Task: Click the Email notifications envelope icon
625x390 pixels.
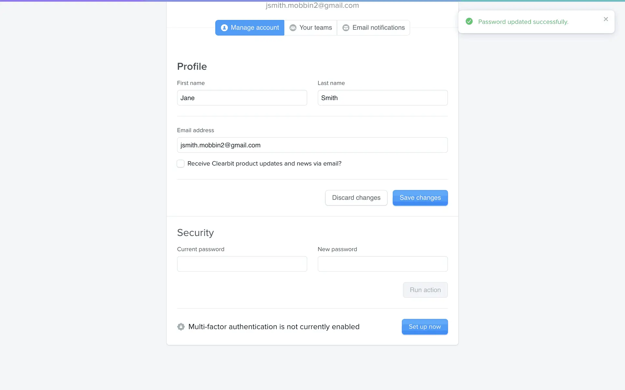Action: coord(346,28)
